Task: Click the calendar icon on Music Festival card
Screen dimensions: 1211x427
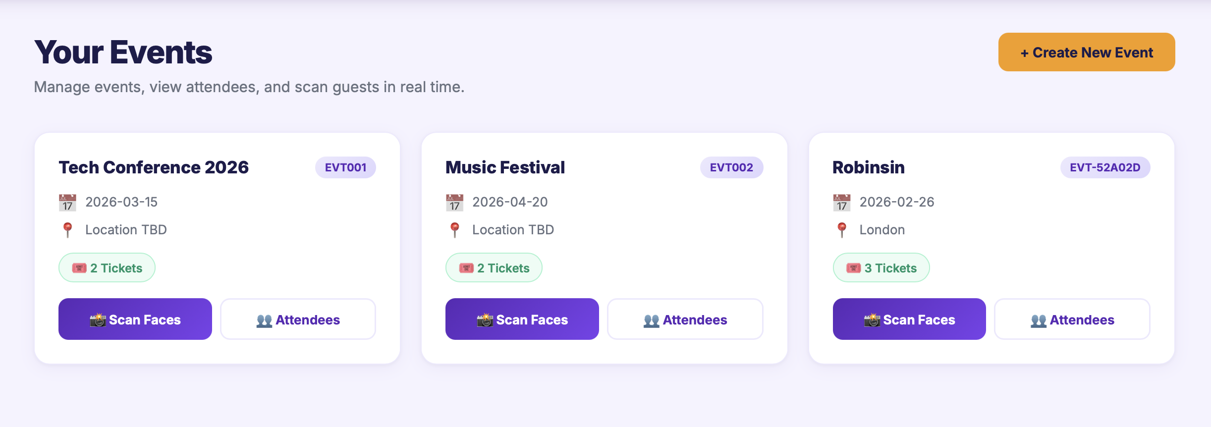Action: [x=454, y=203]
